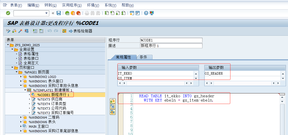Go to previous page icon
288x135 pixels.
coord(112,13)
